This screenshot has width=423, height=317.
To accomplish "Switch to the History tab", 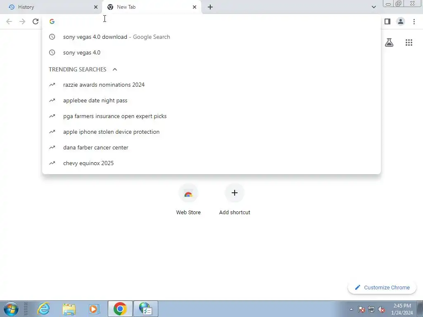I will [51, 7].
